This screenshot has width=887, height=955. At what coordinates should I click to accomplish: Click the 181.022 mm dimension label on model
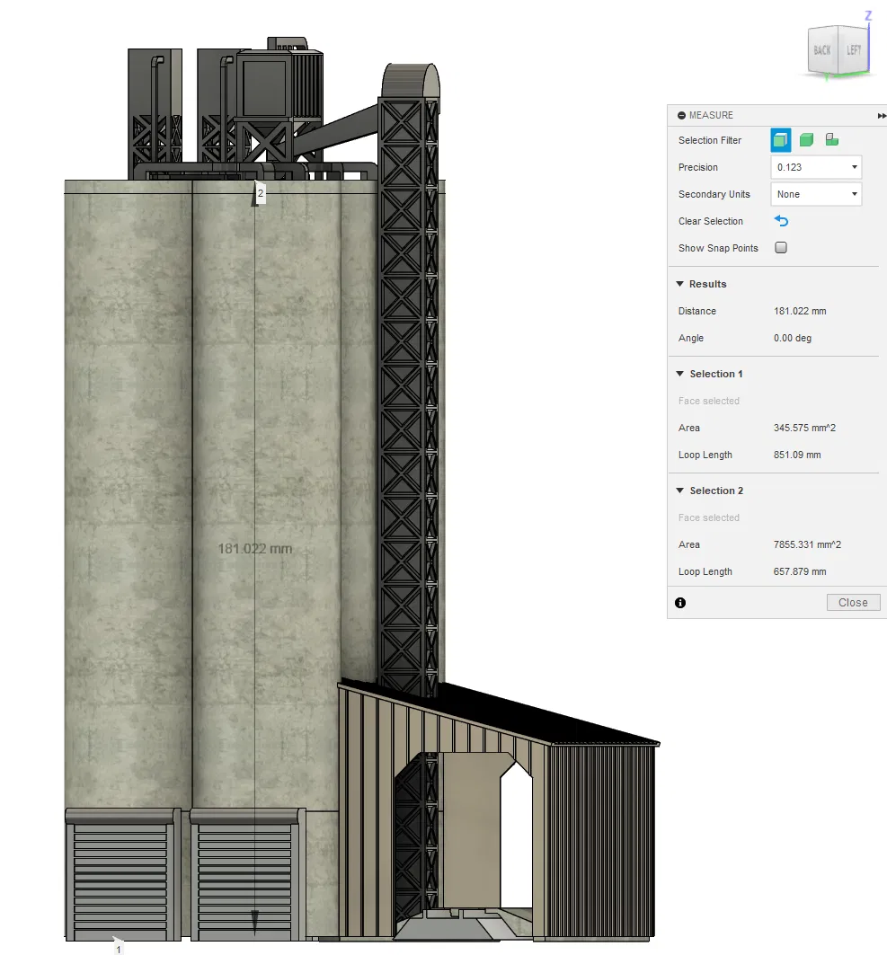(255, 549)
